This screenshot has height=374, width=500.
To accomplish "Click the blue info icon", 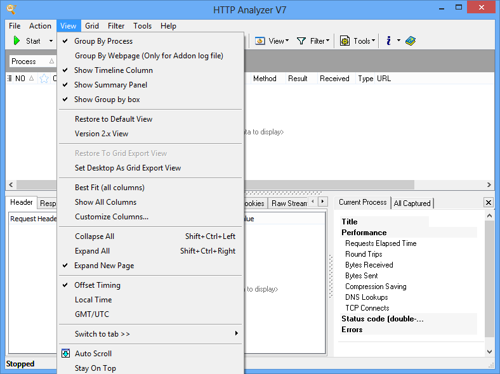I will pos(388,41).
